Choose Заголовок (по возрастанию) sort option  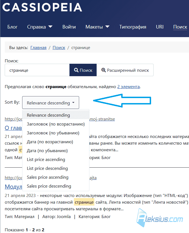(56, 124)
